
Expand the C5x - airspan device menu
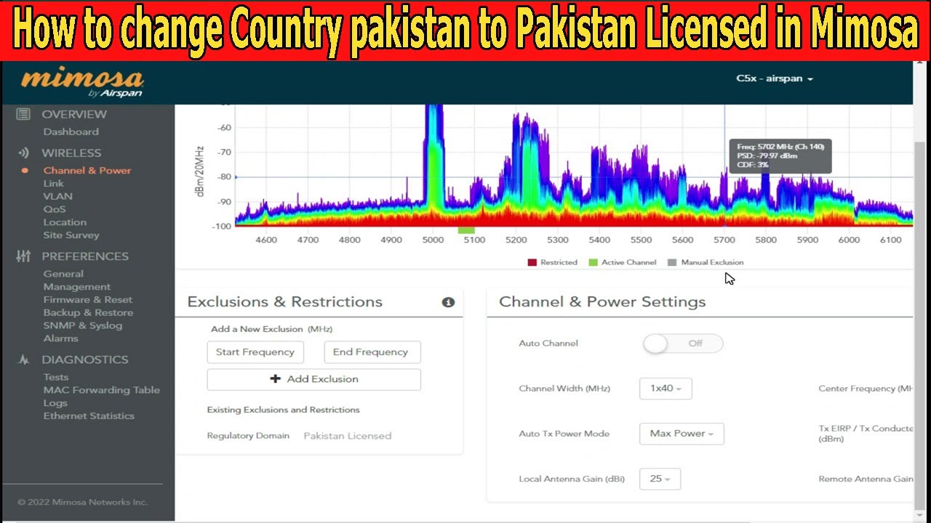775,78
